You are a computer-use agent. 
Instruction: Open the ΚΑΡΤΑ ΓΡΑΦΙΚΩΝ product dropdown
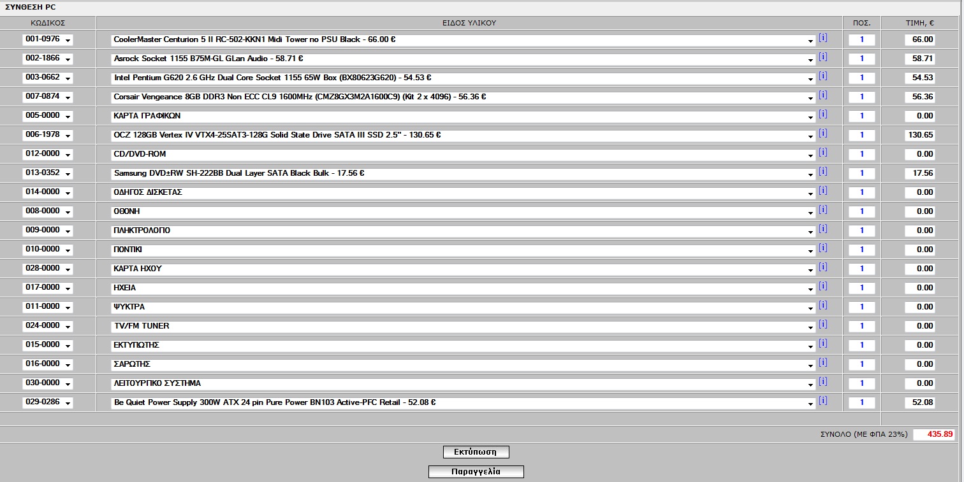pyautogui.click(x=464, y=116)
